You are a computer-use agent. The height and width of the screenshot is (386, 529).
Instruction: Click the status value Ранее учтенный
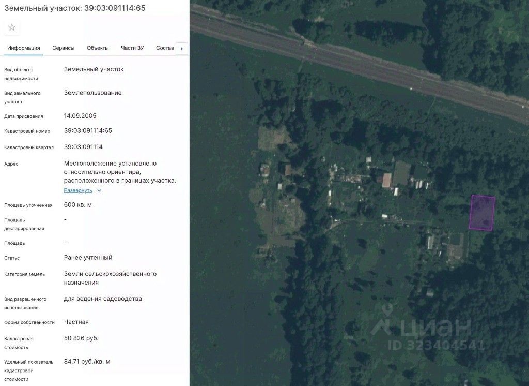(88, 258)
